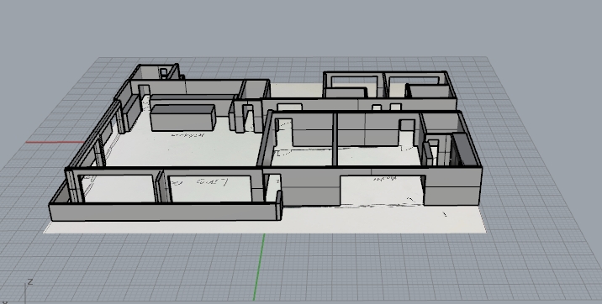602x304 pixels.
Task: Select the large box in left room
Action: point(182,118)
